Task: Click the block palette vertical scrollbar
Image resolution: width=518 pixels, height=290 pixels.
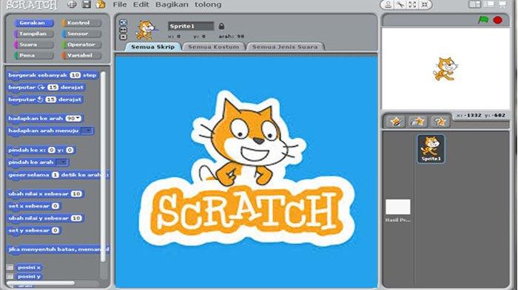Action: (103, 167)
